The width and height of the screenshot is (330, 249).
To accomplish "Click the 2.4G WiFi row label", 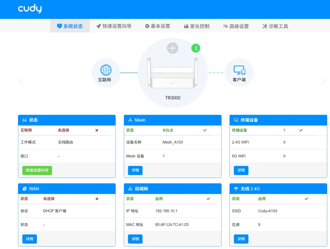I will 240,142.
